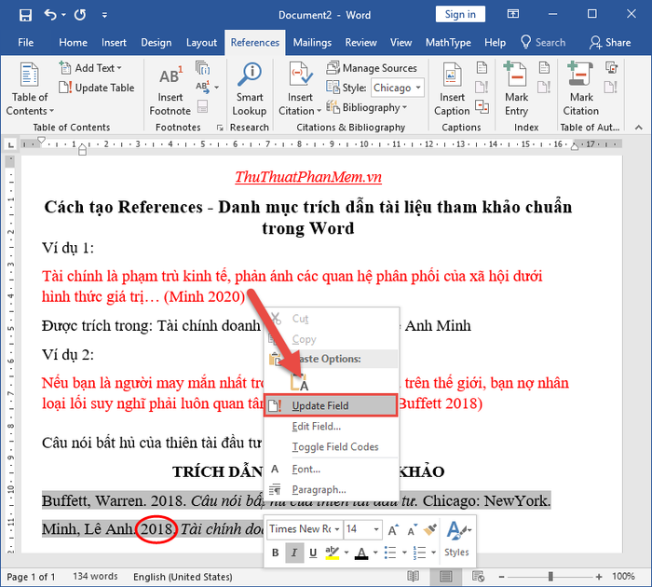The height and width of the screenshot is (587, 652).
Task: Toggle Bold in the mini toolbar
Action: 276,553
